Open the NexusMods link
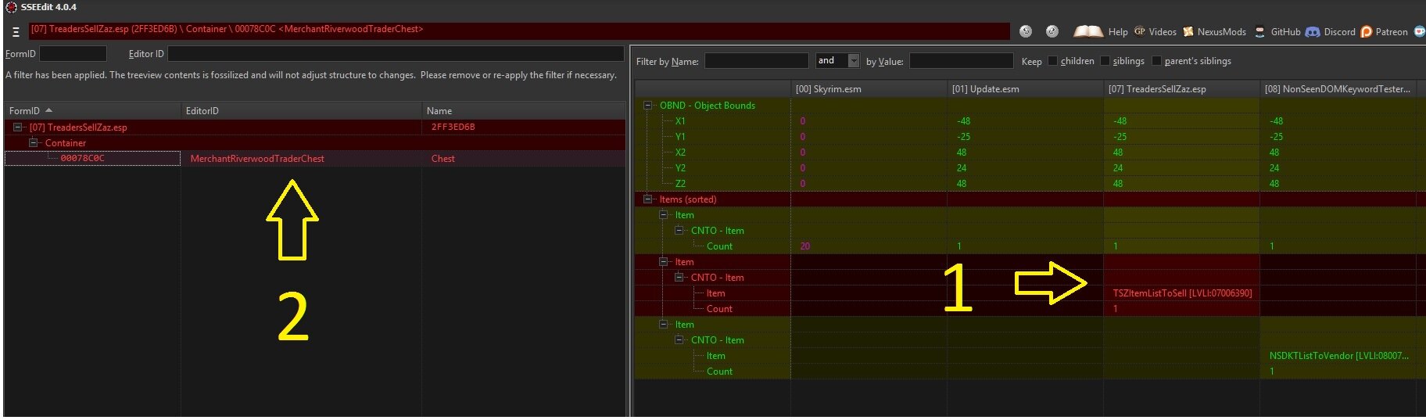 point(1222,32)
